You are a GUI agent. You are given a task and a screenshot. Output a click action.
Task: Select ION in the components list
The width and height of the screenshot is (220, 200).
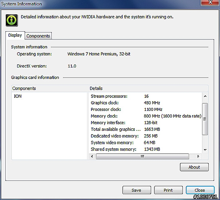click(18, 96)
